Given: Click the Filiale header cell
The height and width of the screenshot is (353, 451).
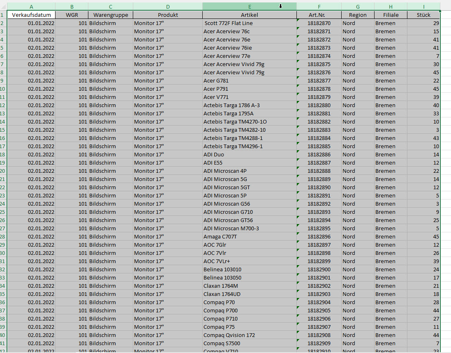Looking at the screenshot, I should tap(390, 15).
